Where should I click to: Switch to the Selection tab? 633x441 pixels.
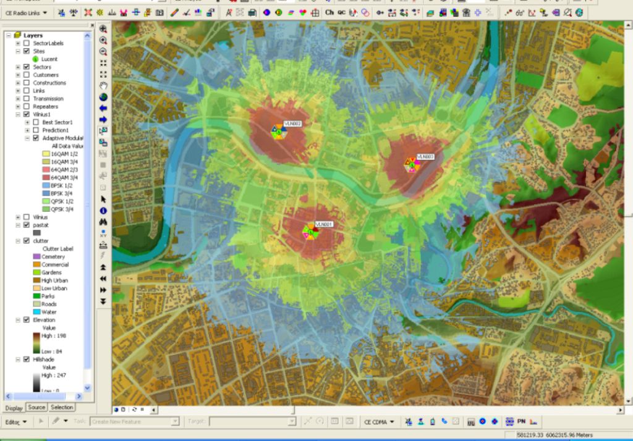[x=62, y=408]
